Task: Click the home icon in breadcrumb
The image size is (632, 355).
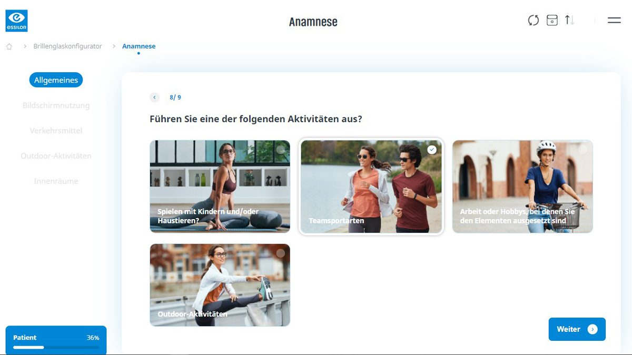Action: point(9,46)
